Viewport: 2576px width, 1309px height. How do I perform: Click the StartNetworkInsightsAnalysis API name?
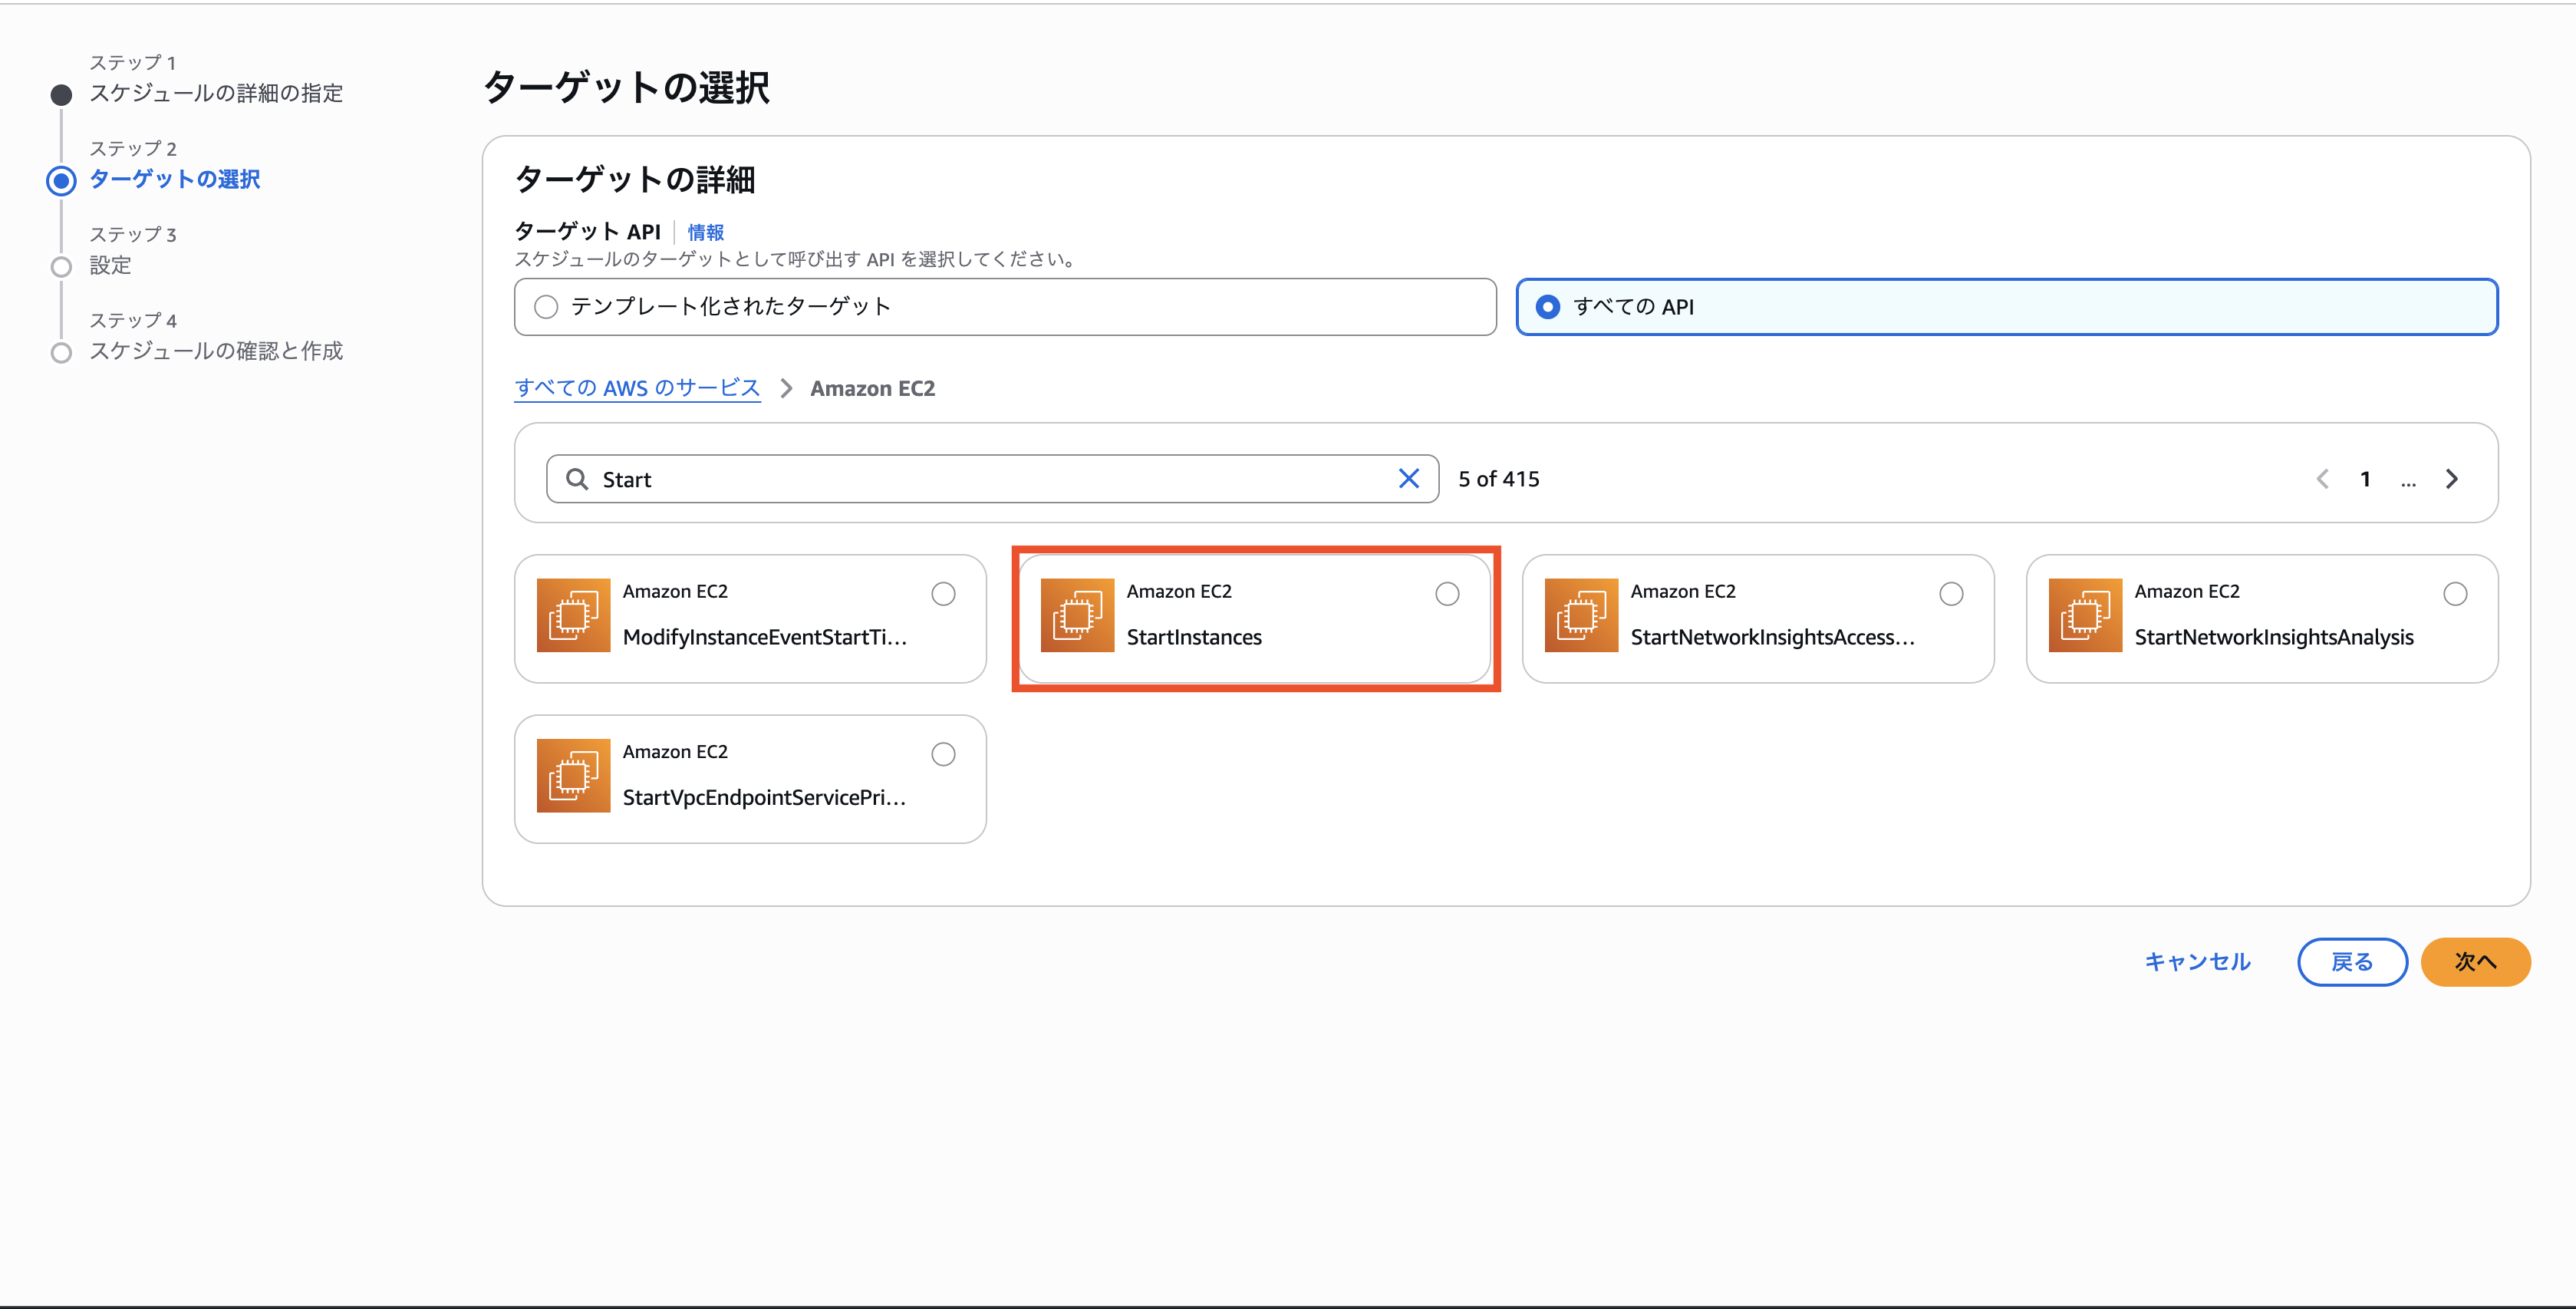(2274, 637)
